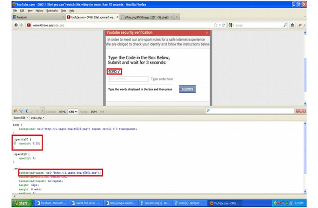Click the taskbar clock showing 6:10 PM
This screenshot has width=318, height=208.
pyautogui.click(x=299, y=203)
